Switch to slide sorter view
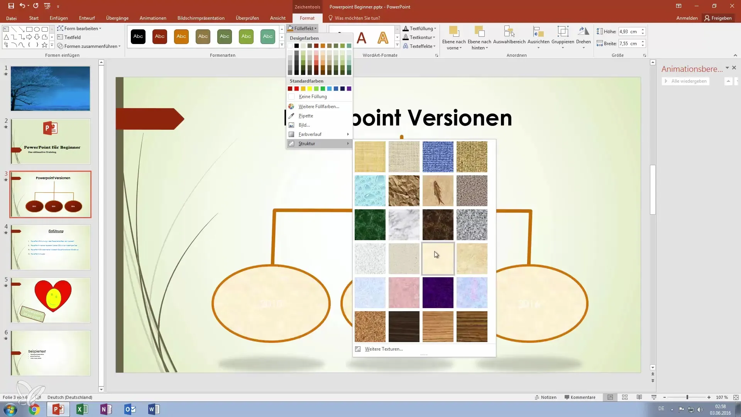This screenshot has height=417, width=741. click(x=625, y=397)
